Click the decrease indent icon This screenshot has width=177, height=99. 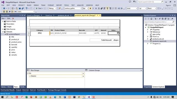[119, 9]
